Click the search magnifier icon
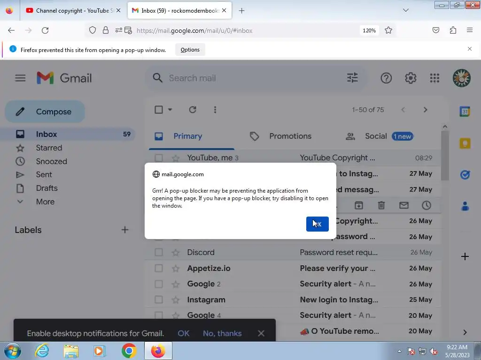 click(158, 78)
